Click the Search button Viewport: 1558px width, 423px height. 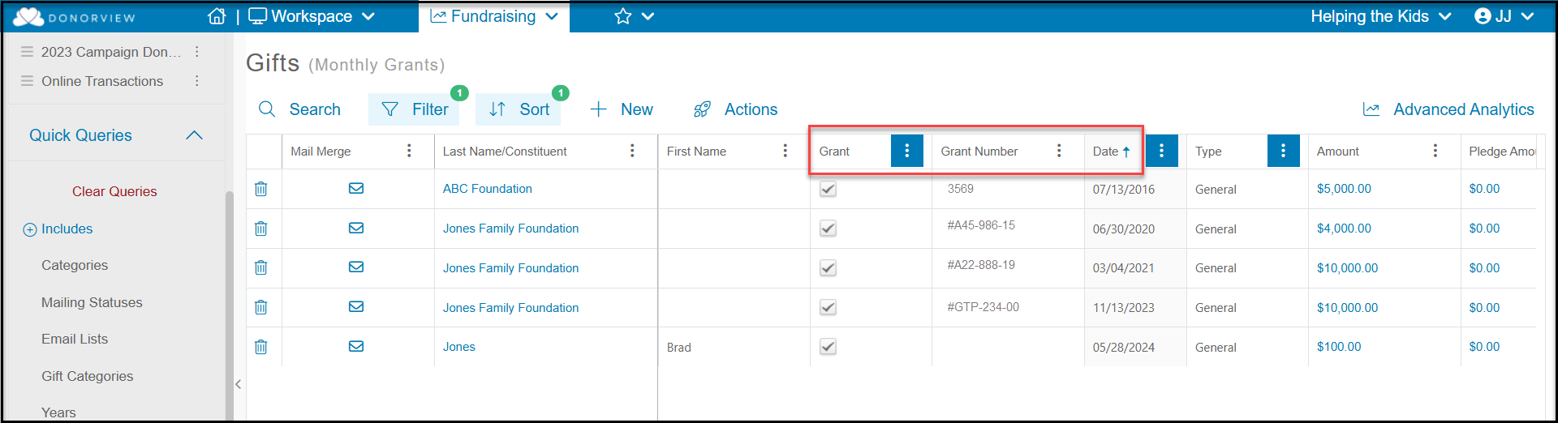click(299, 109)
